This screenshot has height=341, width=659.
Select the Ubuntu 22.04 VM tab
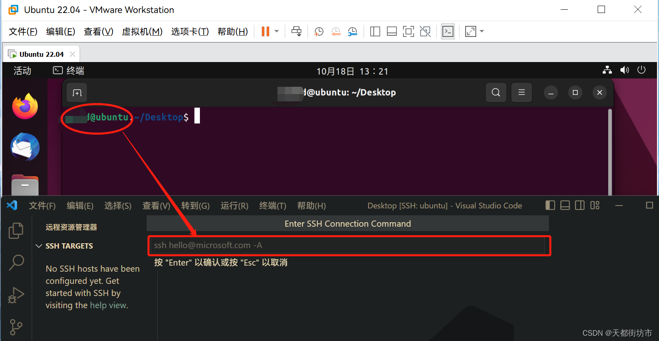click(x=41, y=54)
